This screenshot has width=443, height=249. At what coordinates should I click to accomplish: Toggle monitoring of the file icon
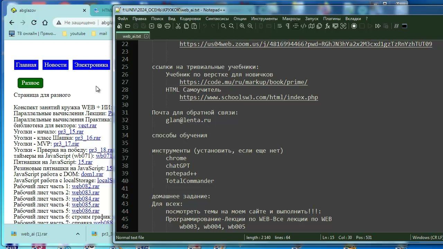pos(343,26)
